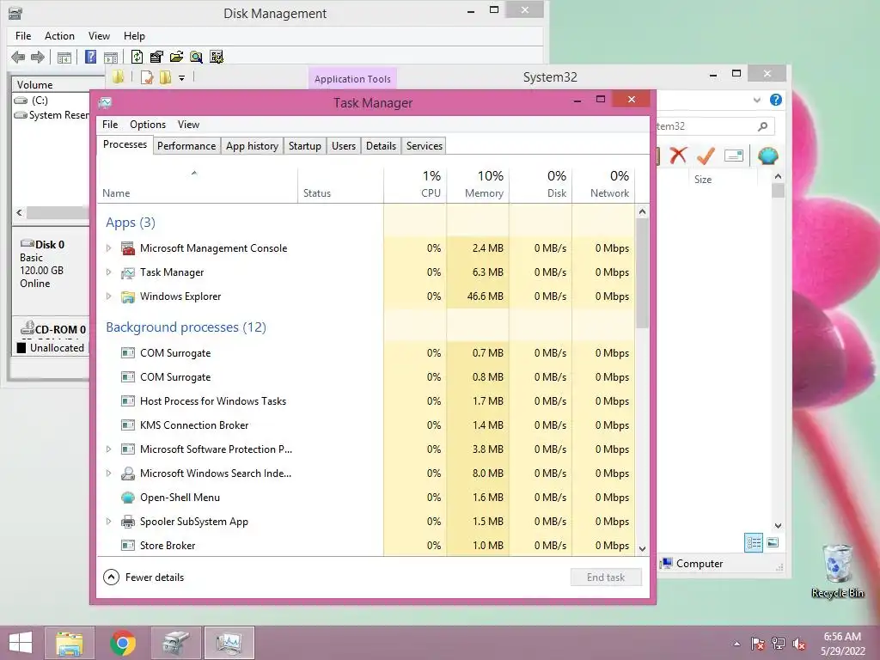Sort processes by Name column header
The width and height of the screenshot is (880, 660).
click(x=198, y=184)
